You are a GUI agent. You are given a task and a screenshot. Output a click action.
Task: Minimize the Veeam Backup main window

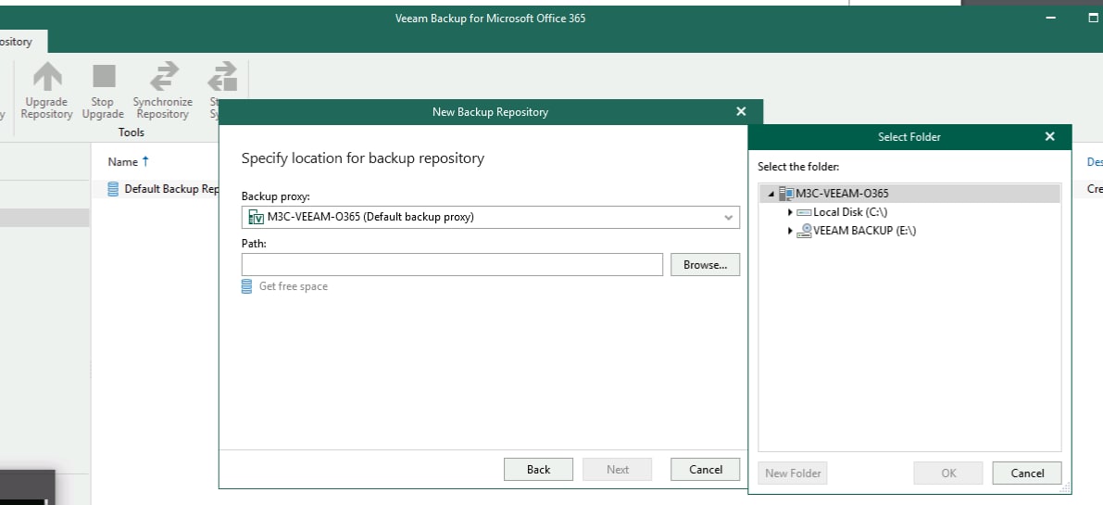1051,19
